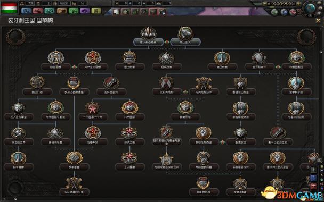Open the green top-bar menu button
The image size is (324, 202).
tap(73, 11)
